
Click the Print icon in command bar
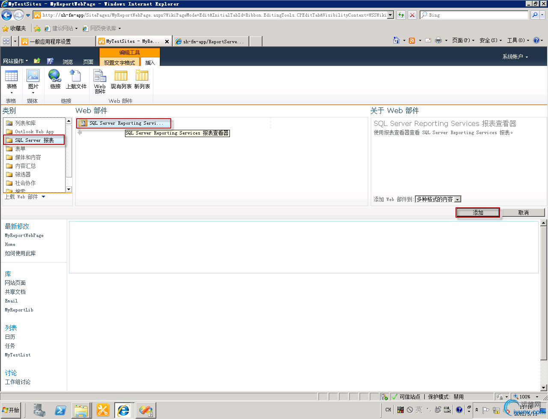point(438,40)
